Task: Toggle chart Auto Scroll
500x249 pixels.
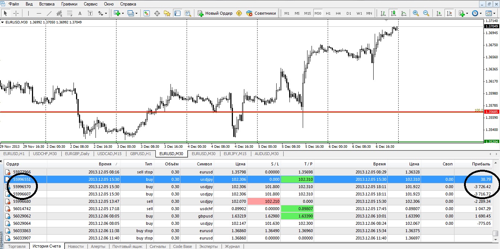Action: click(x=439, y=13)
